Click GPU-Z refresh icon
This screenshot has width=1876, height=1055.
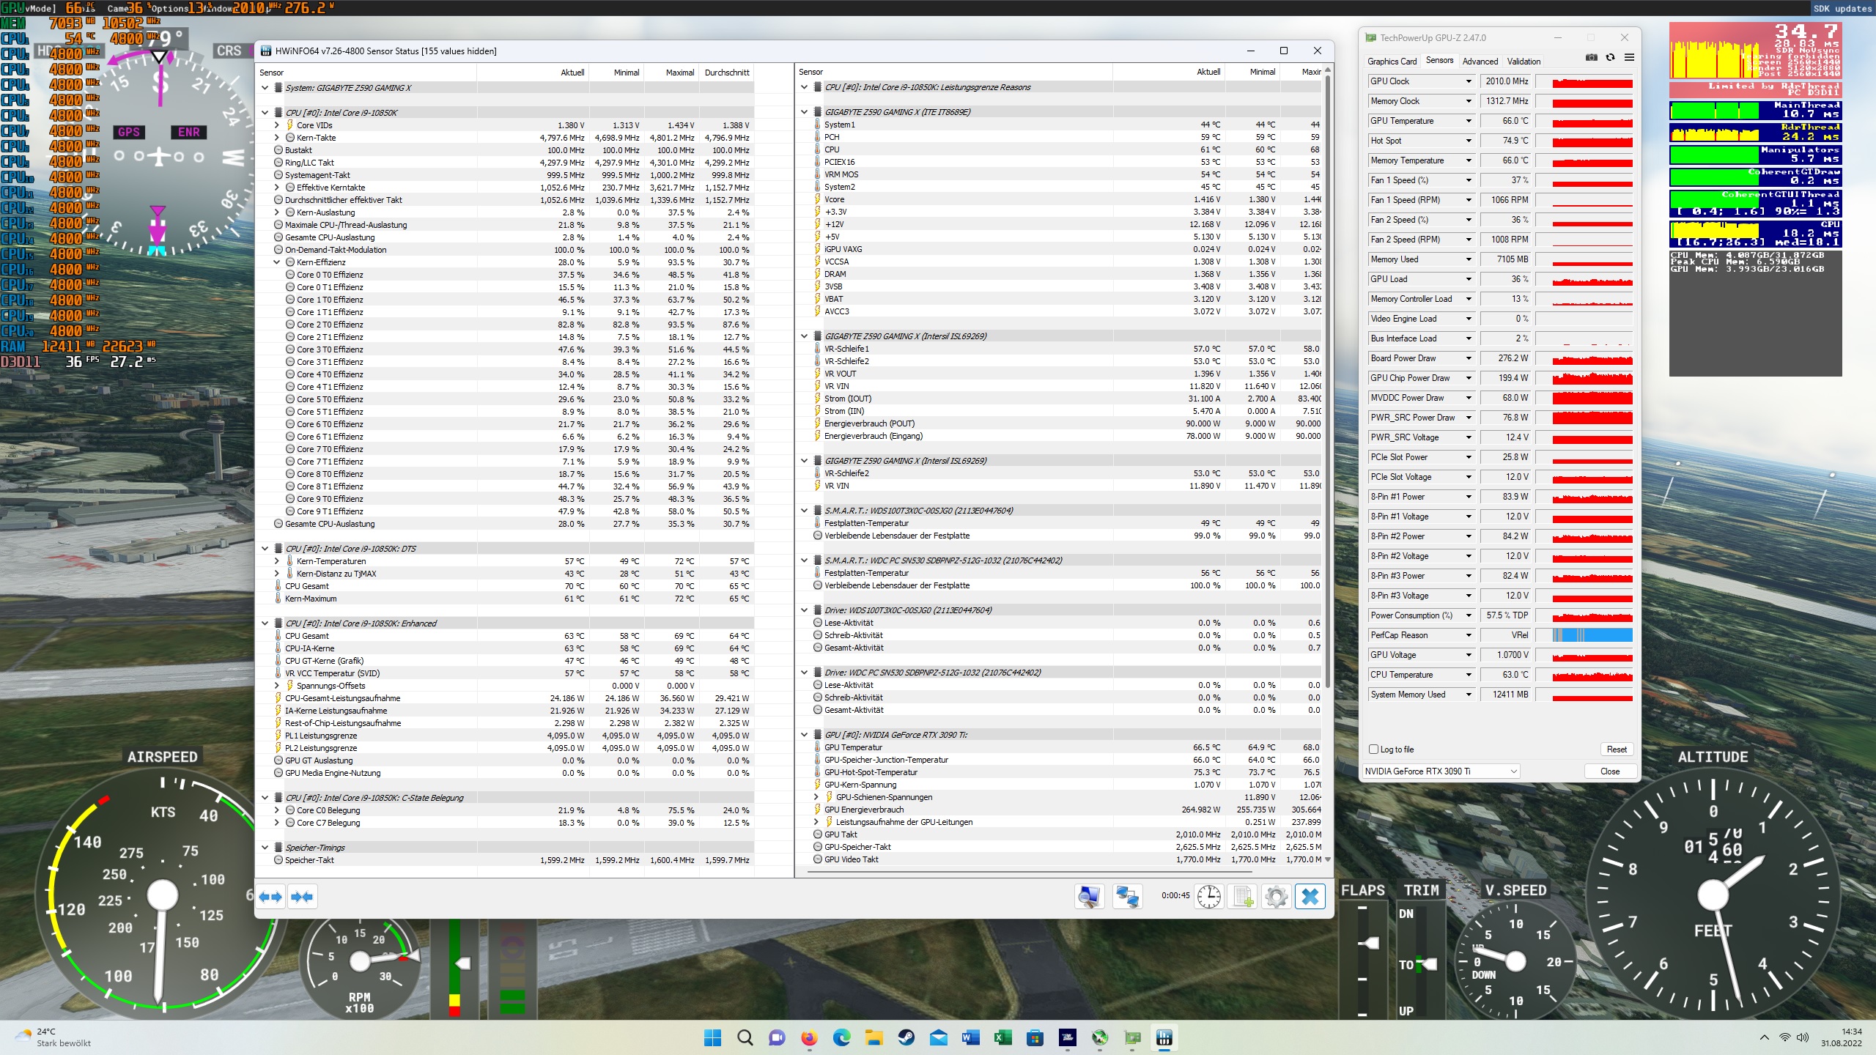coord(1610,58)
